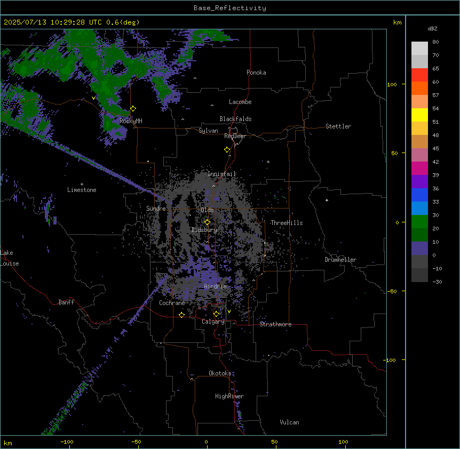Click the Stettler town label
460x449 pixels.
338,126
